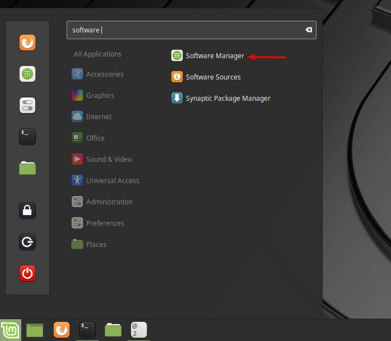Launch Software Manager from the favorites sidebar
391x341 pixels.
coord(27,74)
